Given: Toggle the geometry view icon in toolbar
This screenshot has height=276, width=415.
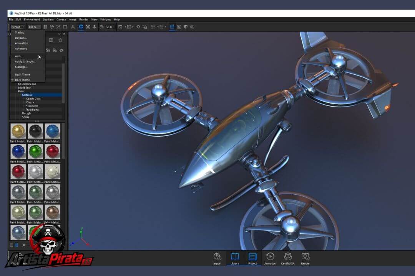Looking at the screenshot, I should pos(172,27).
